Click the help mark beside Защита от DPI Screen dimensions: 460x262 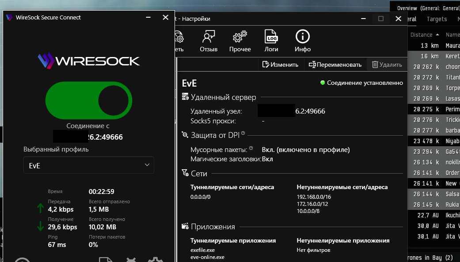243,133
